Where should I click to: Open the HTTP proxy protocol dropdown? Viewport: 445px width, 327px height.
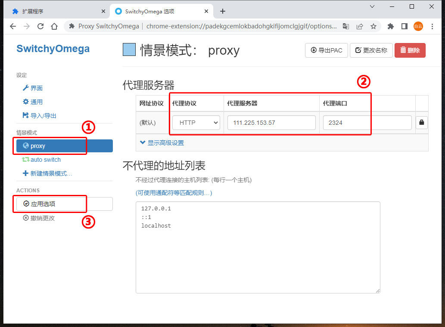tap(196, 123)
